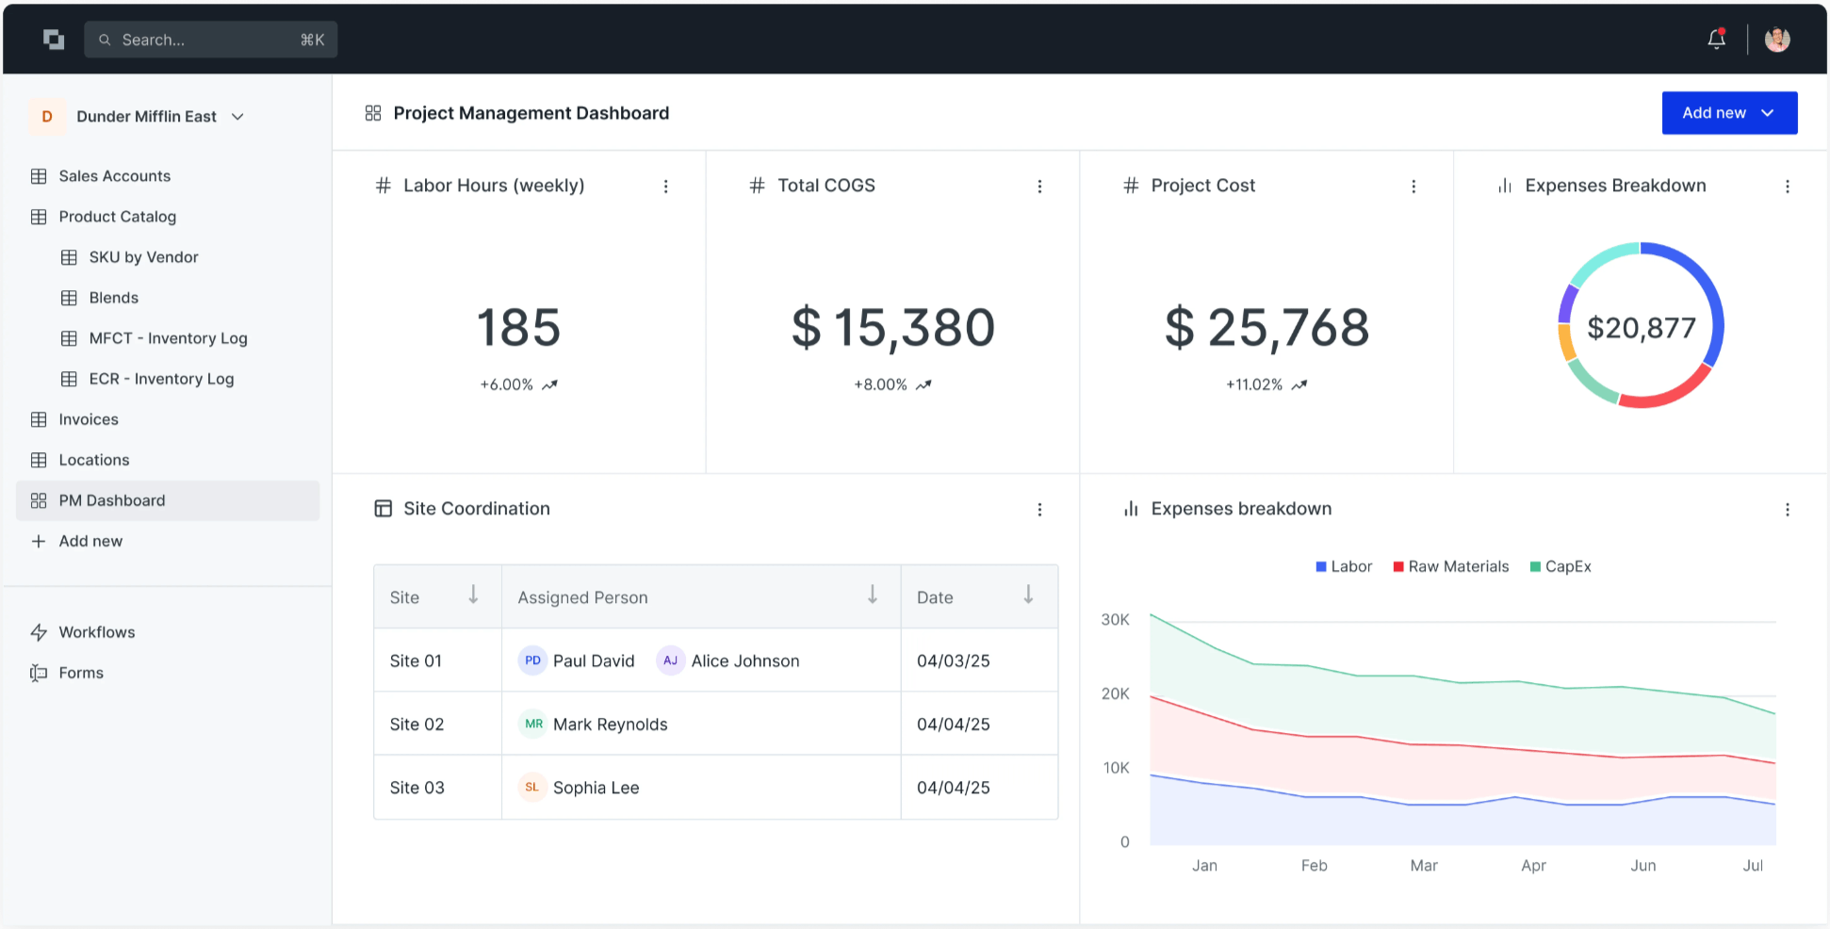Click the notification bell icon

(1716, 39)
